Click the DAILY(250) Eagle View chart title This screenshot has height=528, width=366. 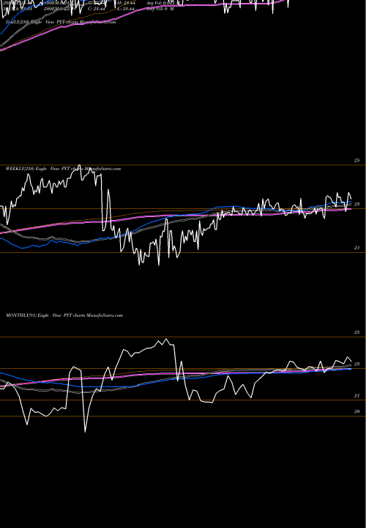(x=61, y=22)
